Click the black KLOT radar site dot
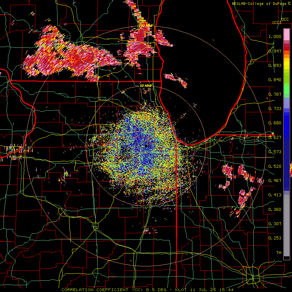Viewport: 292px width, 292px height. click(x=146, y=146)
